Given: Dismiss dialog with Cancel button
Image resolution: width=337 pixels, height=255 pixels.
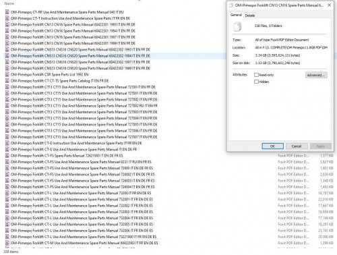Looking at the screenshot, I should click(297, 146).
